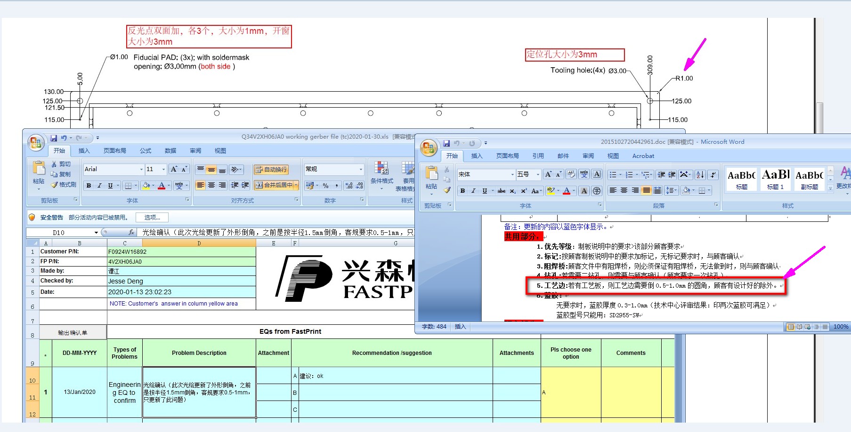
Task: Click Word zoom level 100% in status bar
Action: (x=841, y=327)
